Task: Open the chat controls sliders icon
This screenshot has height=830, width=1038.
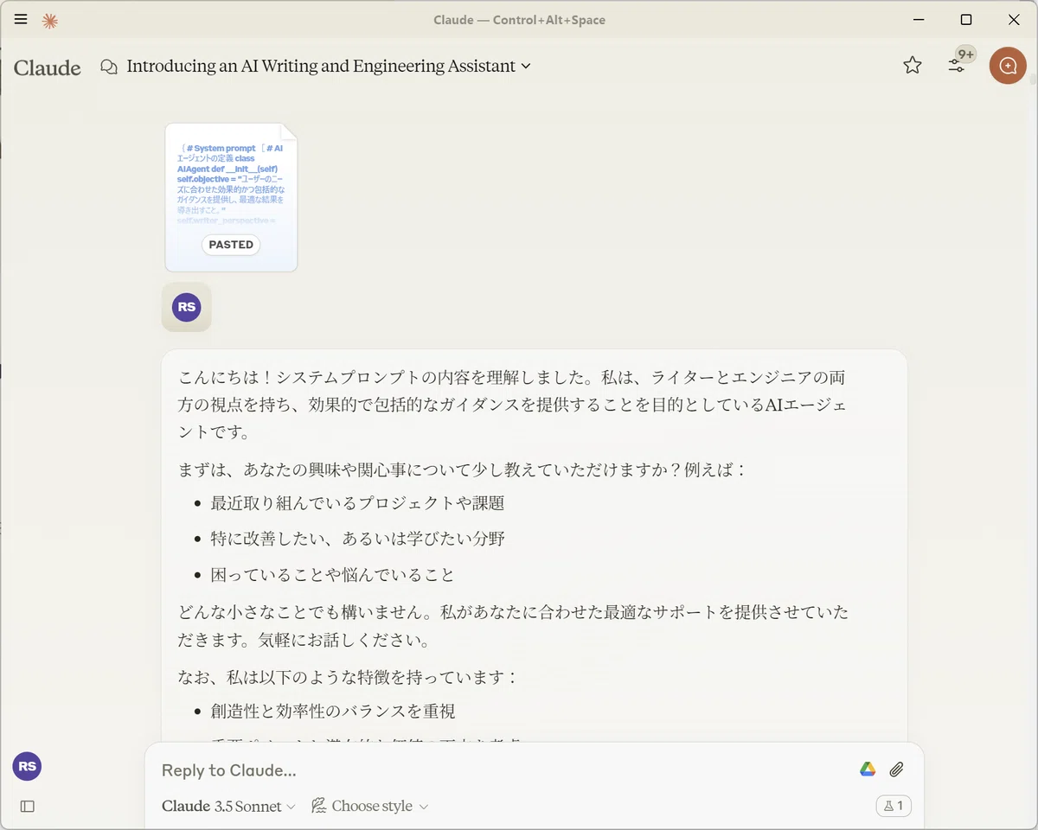Action: coord(957,65)
